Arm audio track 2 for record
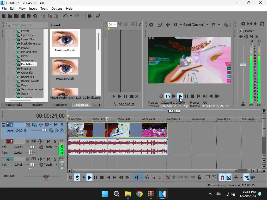This screenshot has width=267, height=200. click(27, 141)
